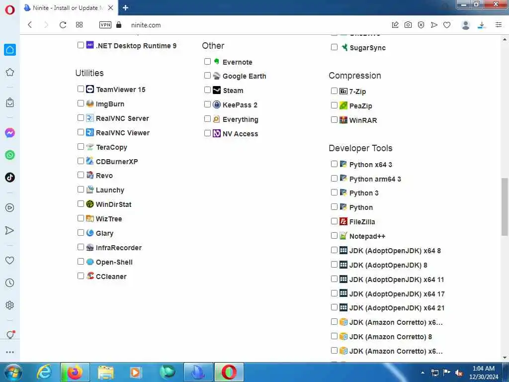Reload the ninite.com page
This screenshot has height=382, width=509.
click(63, 25)
